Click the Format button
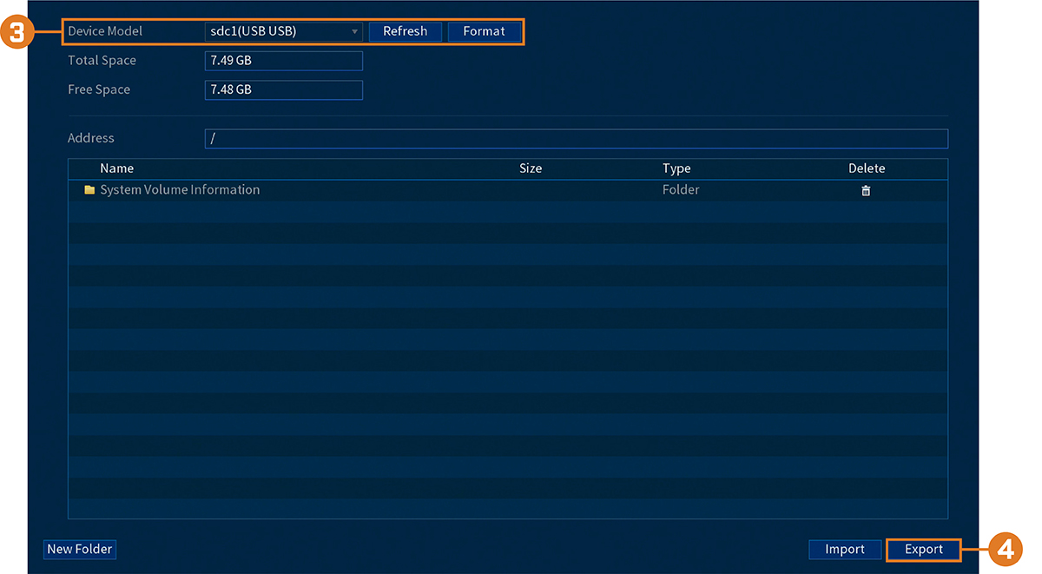1042x574 pixels. (485, 31)
